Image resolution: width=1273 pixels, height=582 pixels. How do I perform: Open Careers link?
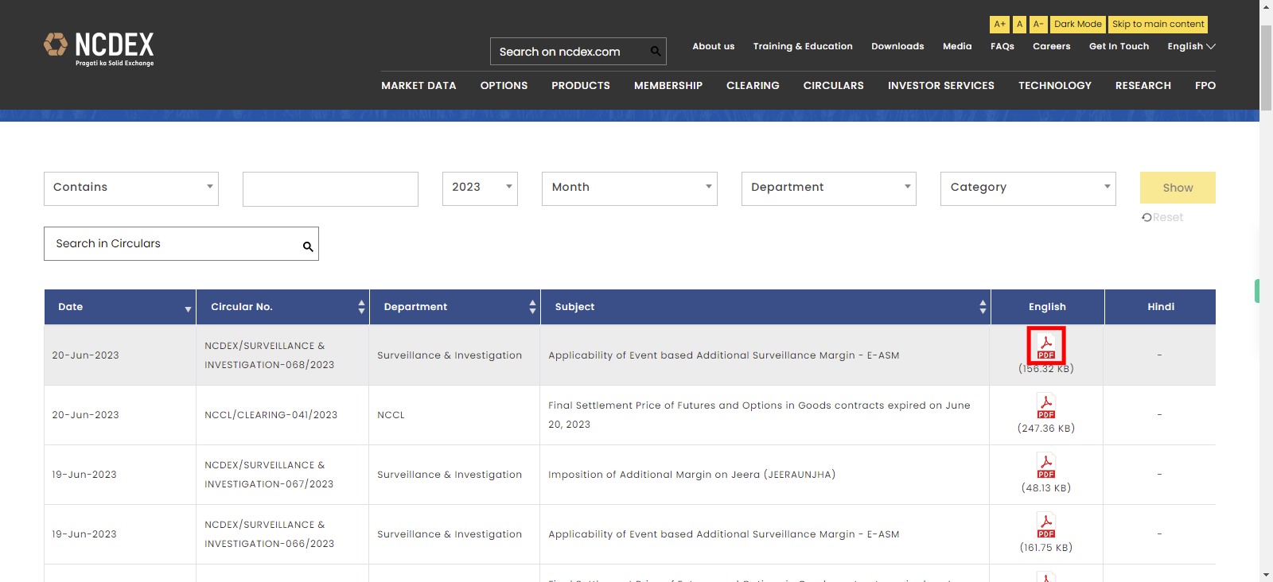1052,46
